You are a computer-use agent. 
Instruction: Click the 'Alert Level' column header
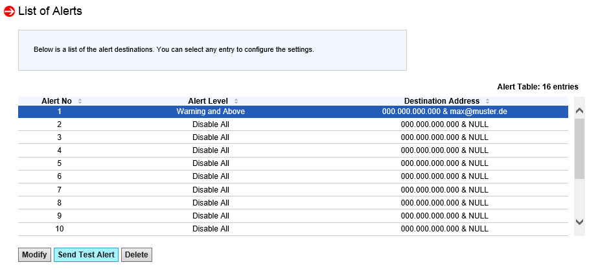click(208, 101)
